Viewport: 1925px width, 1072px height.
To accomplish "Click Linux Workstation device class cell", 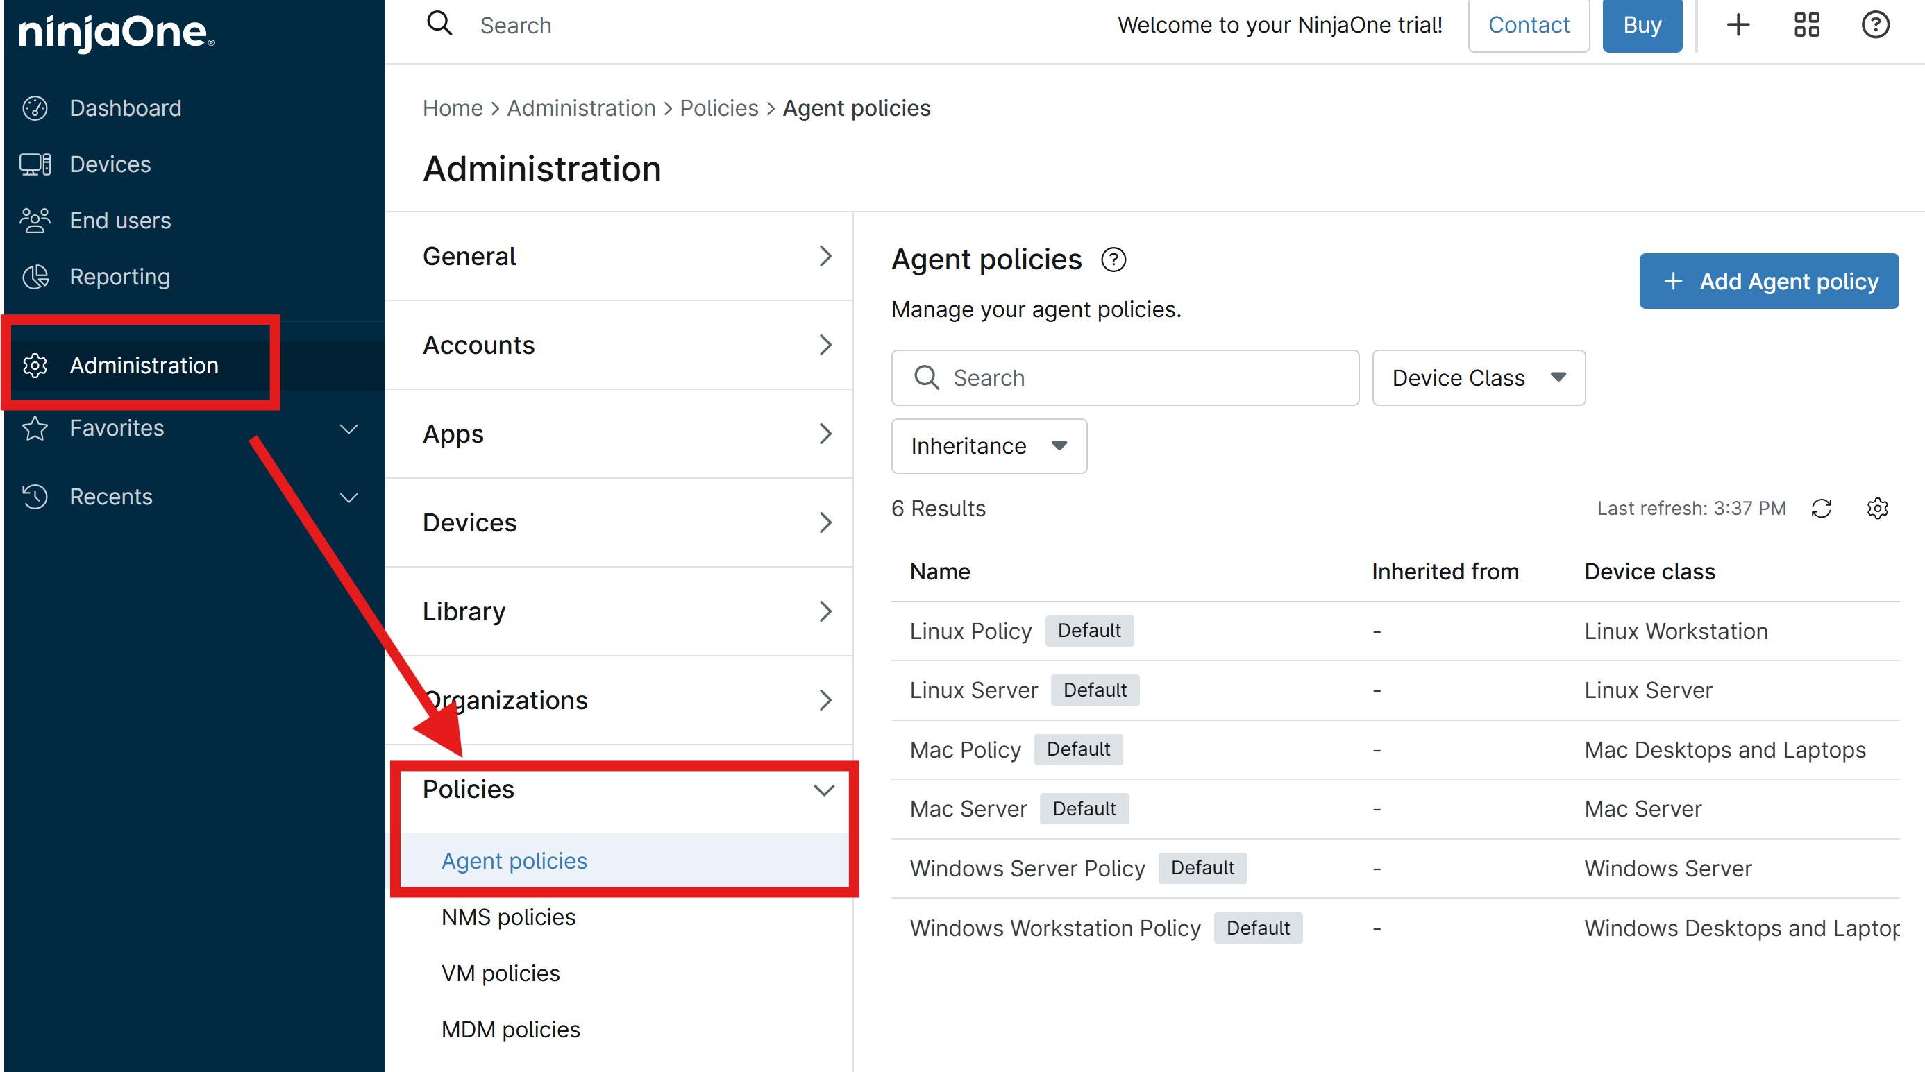I will click(x=1676, y=631).
